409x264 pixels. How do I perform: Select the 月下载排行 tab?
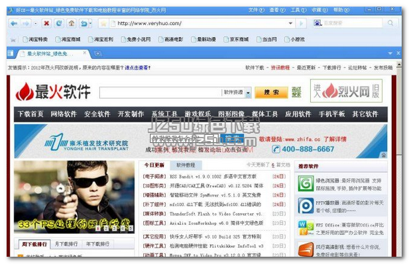66,244
